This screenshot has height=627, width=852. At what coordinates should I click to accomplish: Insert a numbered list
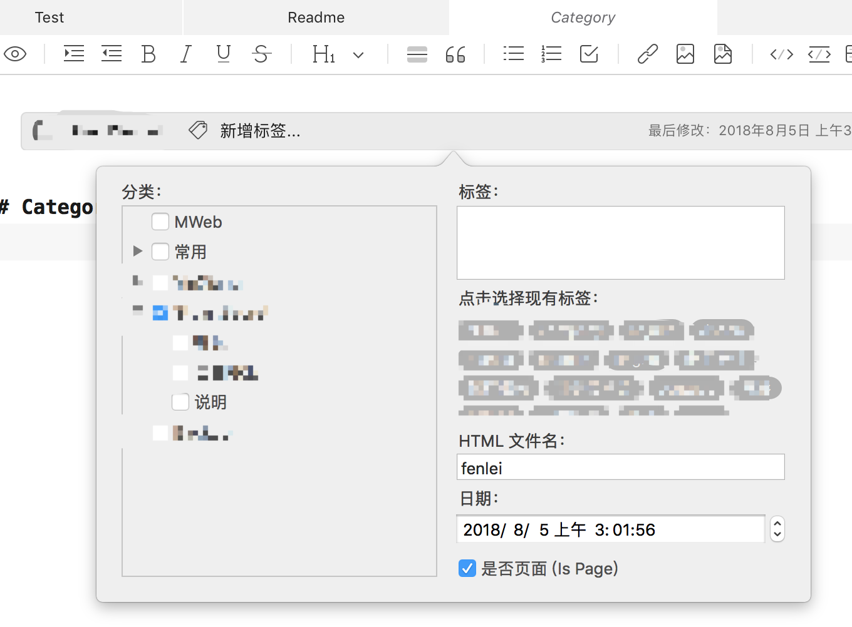551,54
